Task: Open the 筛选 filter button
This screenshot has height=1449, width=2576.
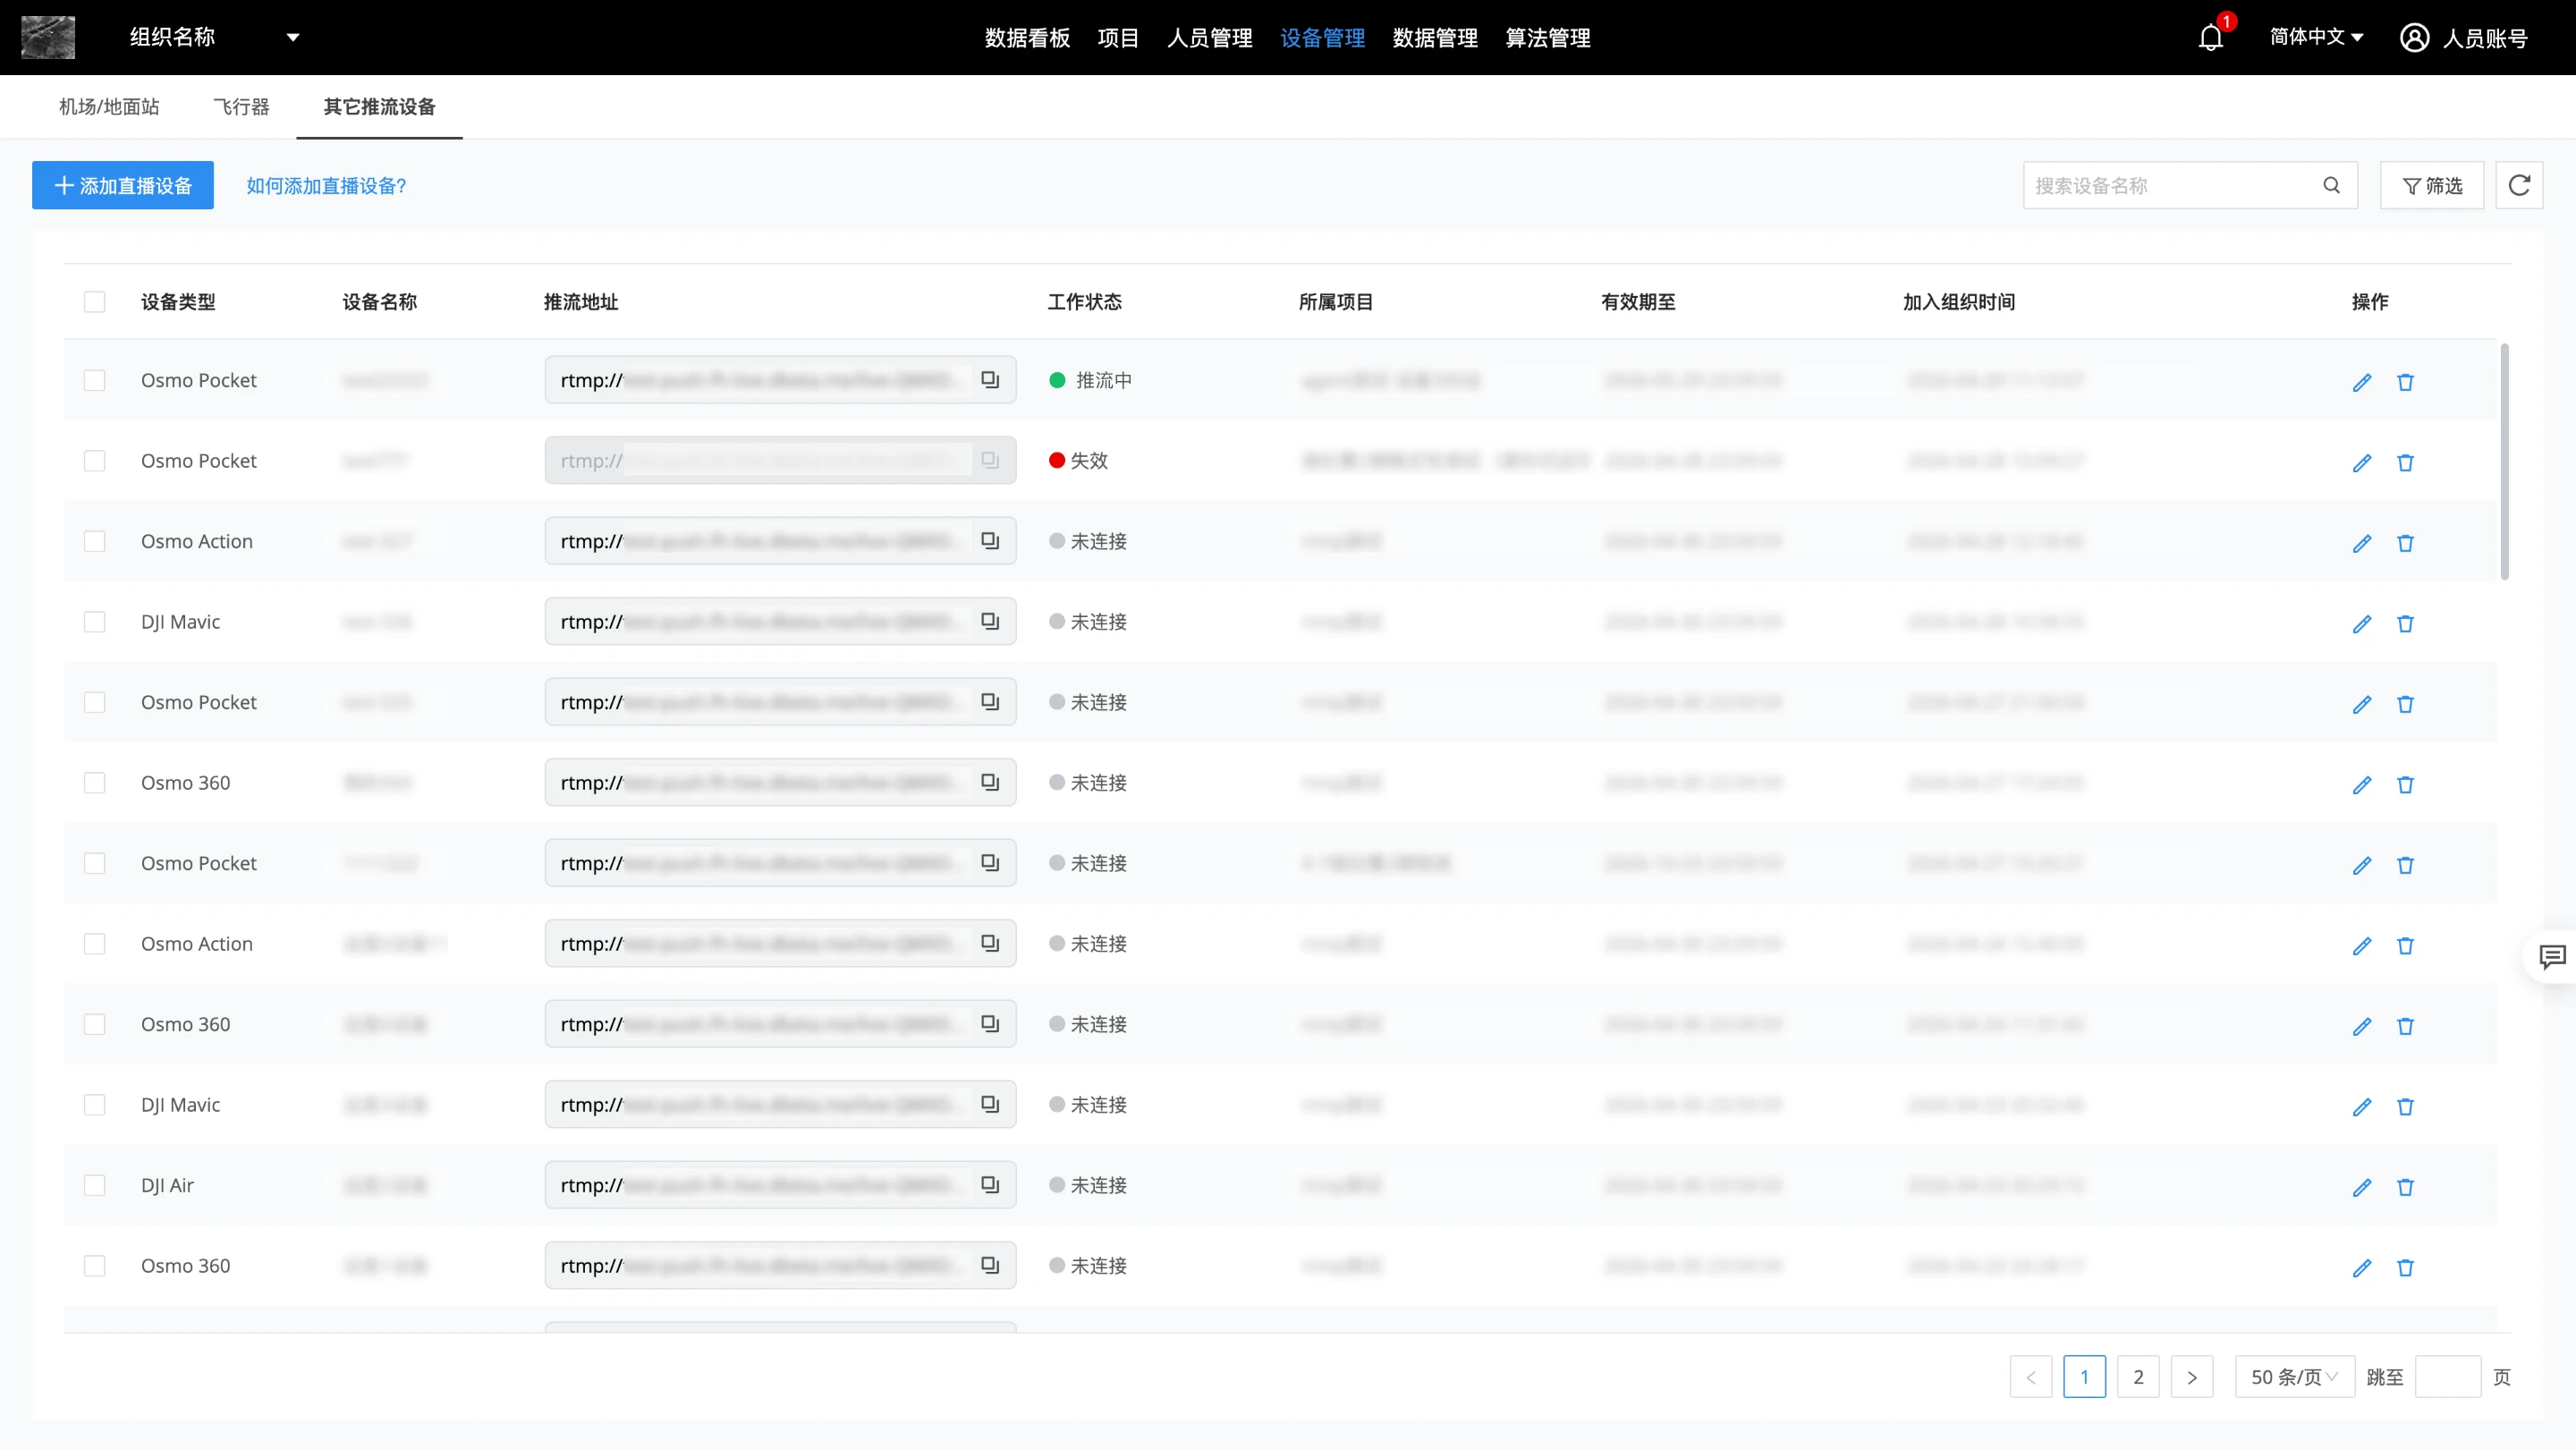Action: (x=2432, y=185)
